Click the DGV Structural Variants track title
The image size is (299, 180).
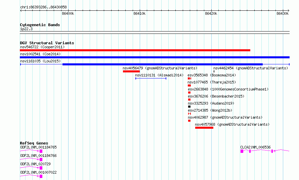pyautogui.click(x=47, y=43)
